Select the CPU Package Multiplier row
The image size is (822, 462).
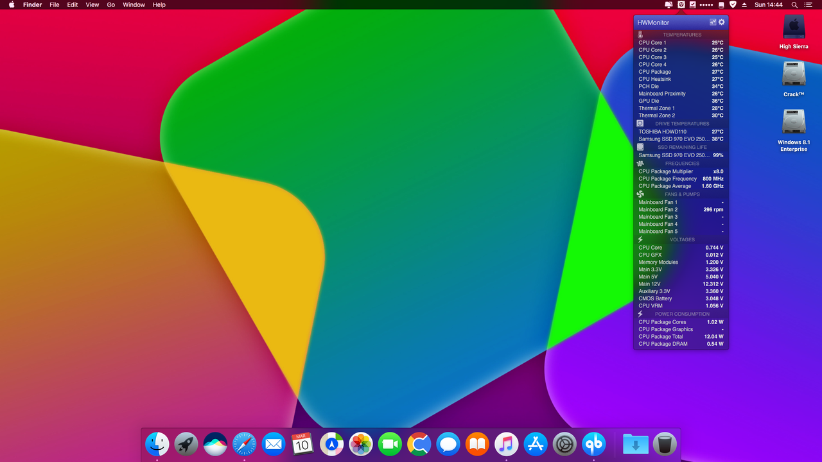pos(681,171)
